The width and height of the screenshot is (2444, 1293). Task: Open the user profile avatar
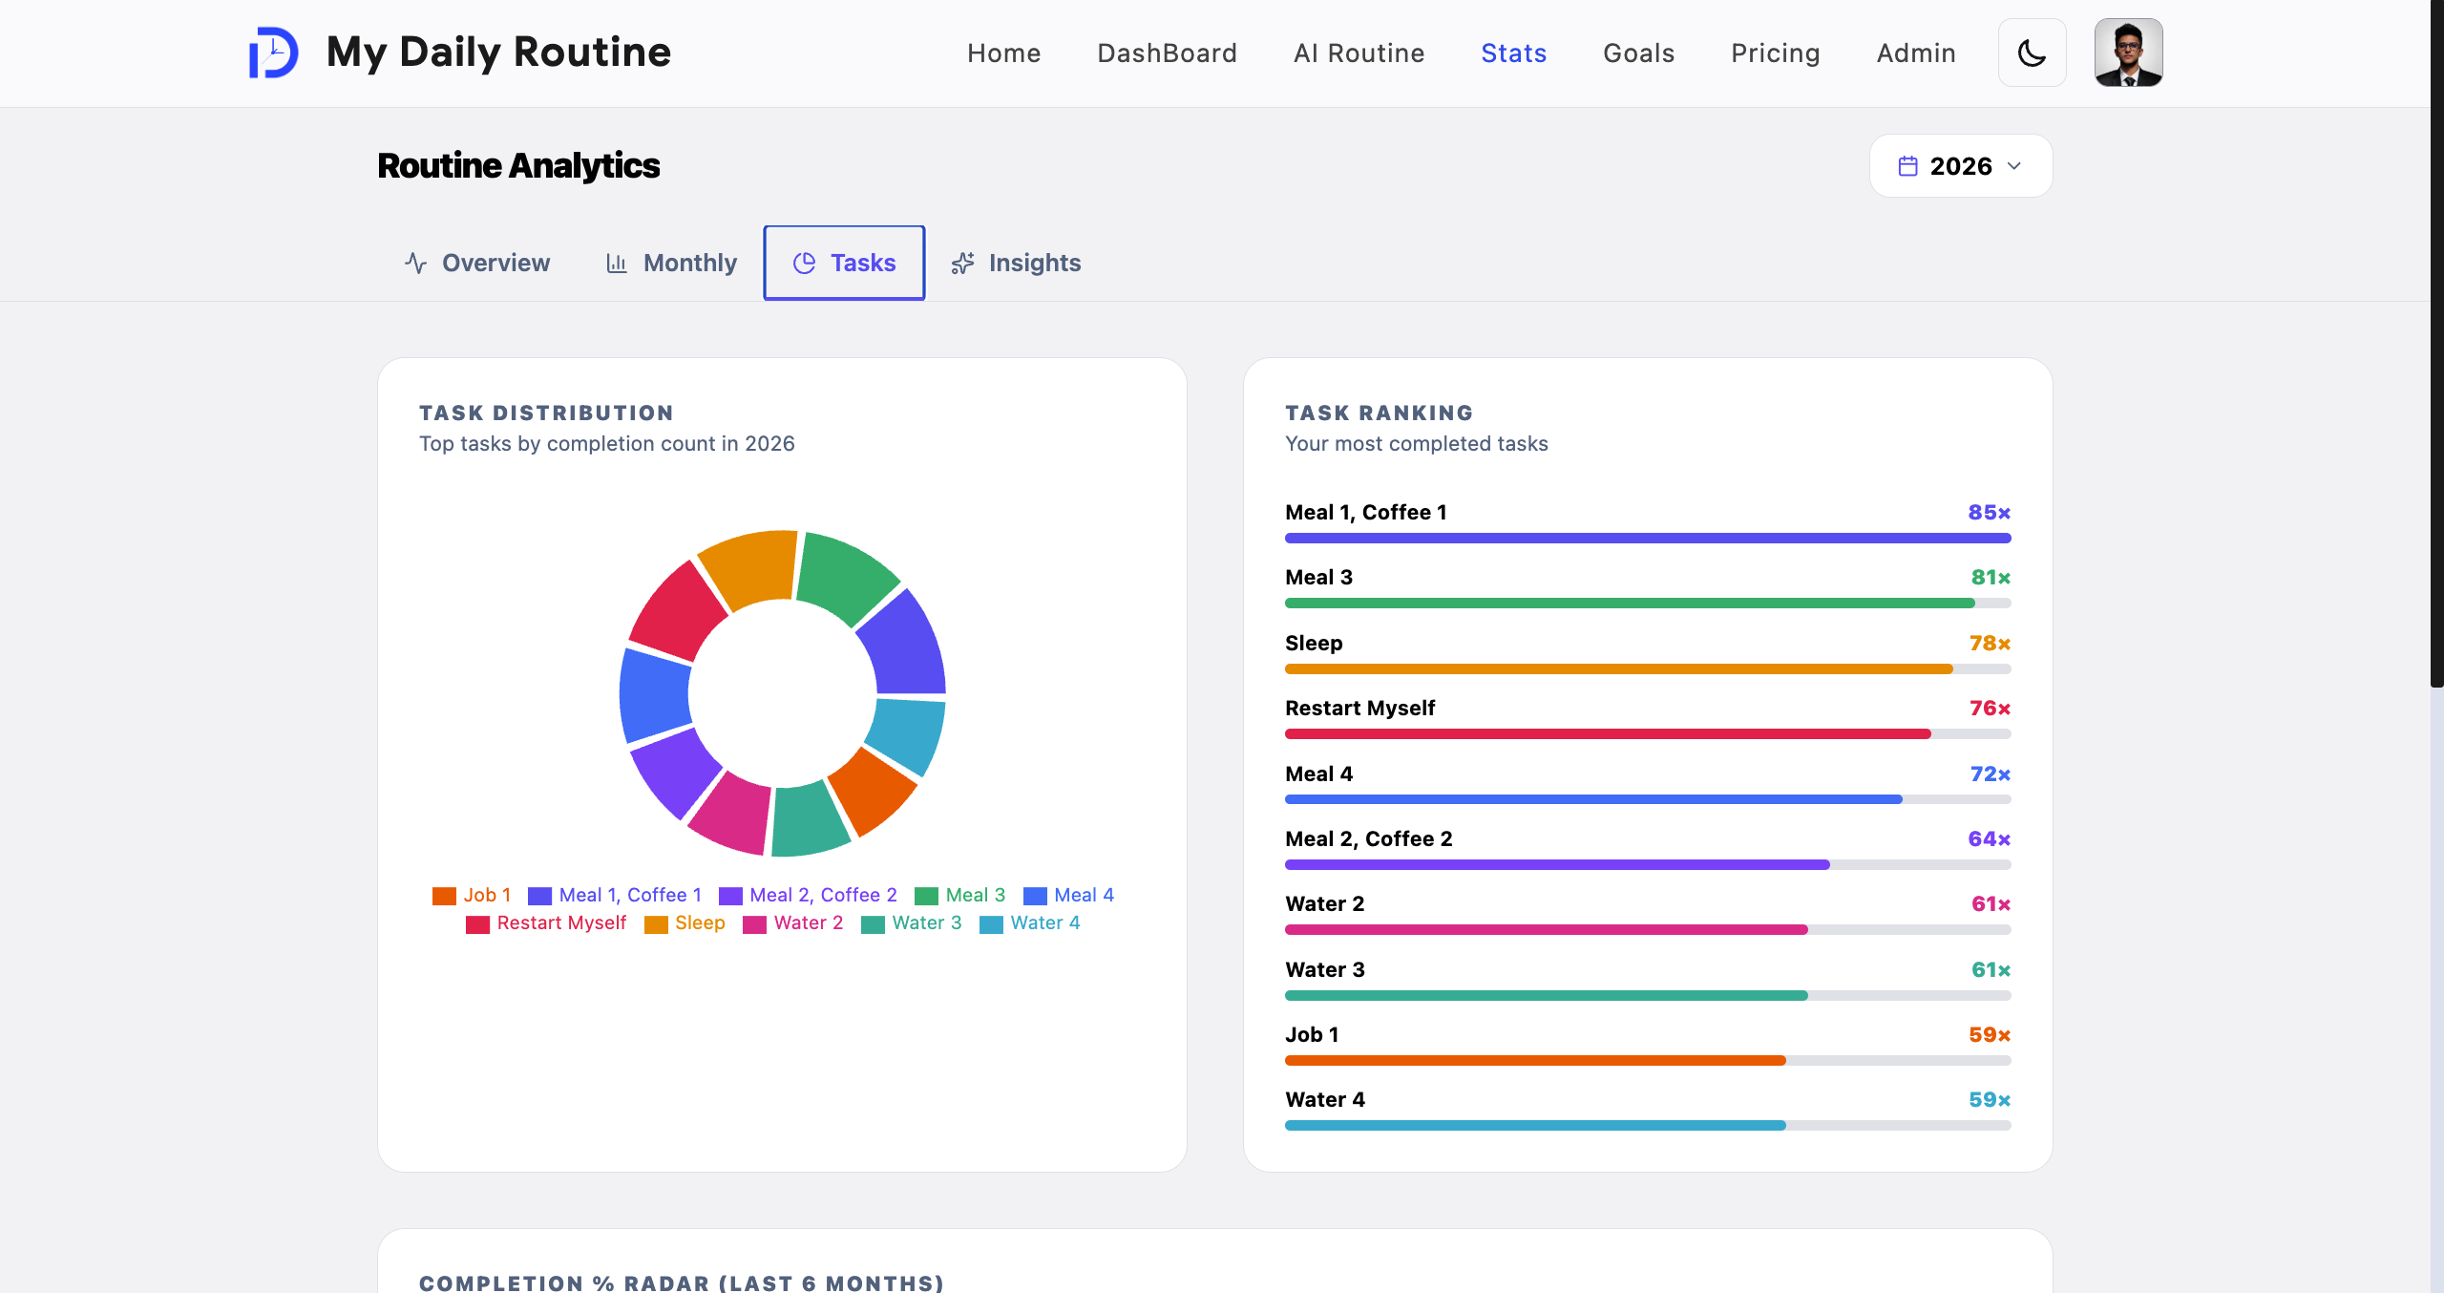pos(2128,53)
